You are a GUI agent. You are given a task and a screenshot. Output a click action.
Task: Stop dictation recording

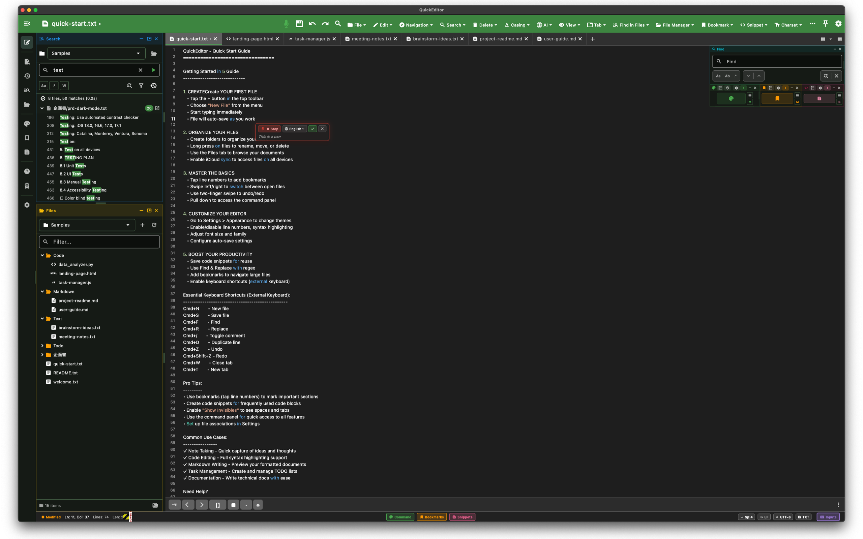[270, 129]
